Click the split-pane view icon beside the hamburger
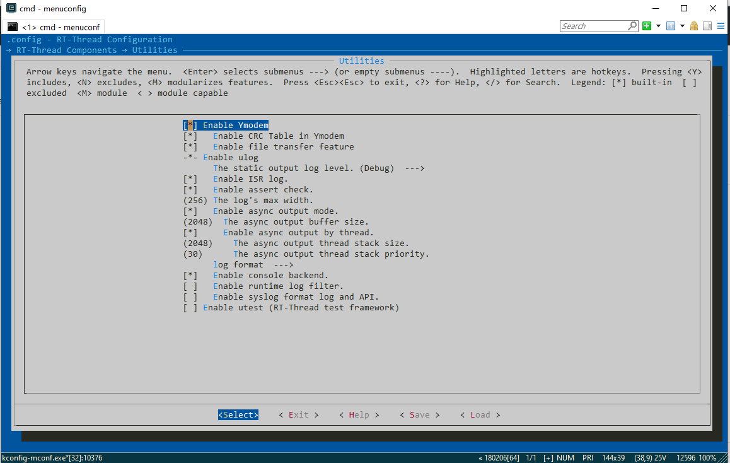Image resolution: width=730 pixels, height=463 pixels. (x=707, y=26)
